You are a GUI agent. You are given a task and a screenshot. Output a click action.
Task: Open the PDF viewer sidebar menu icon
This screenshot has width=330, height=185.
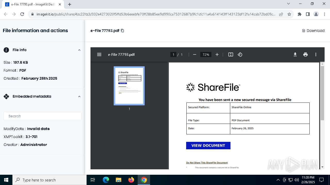point(99,54)
